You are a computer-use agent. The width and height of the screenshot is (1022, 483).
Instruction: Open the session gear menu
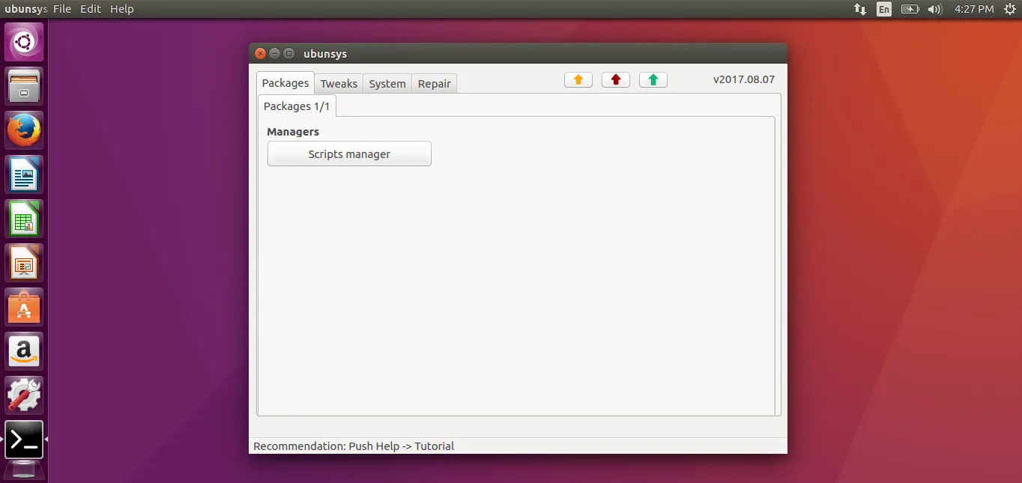pos(1010,9)
